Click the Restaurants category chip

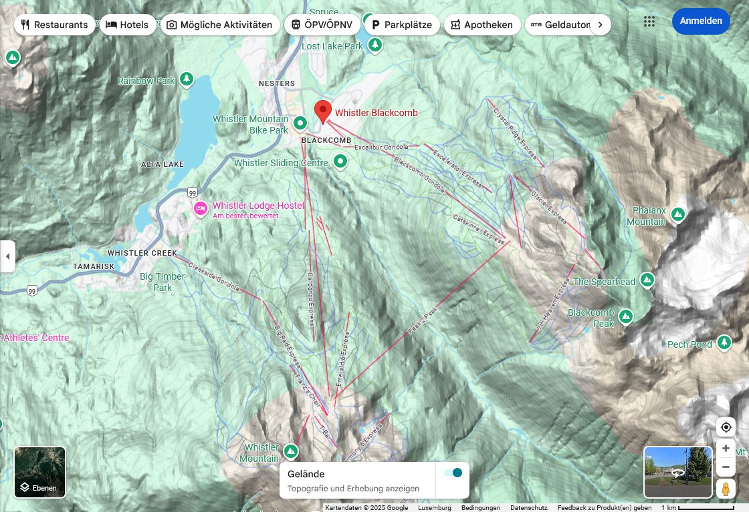[53, 25]
